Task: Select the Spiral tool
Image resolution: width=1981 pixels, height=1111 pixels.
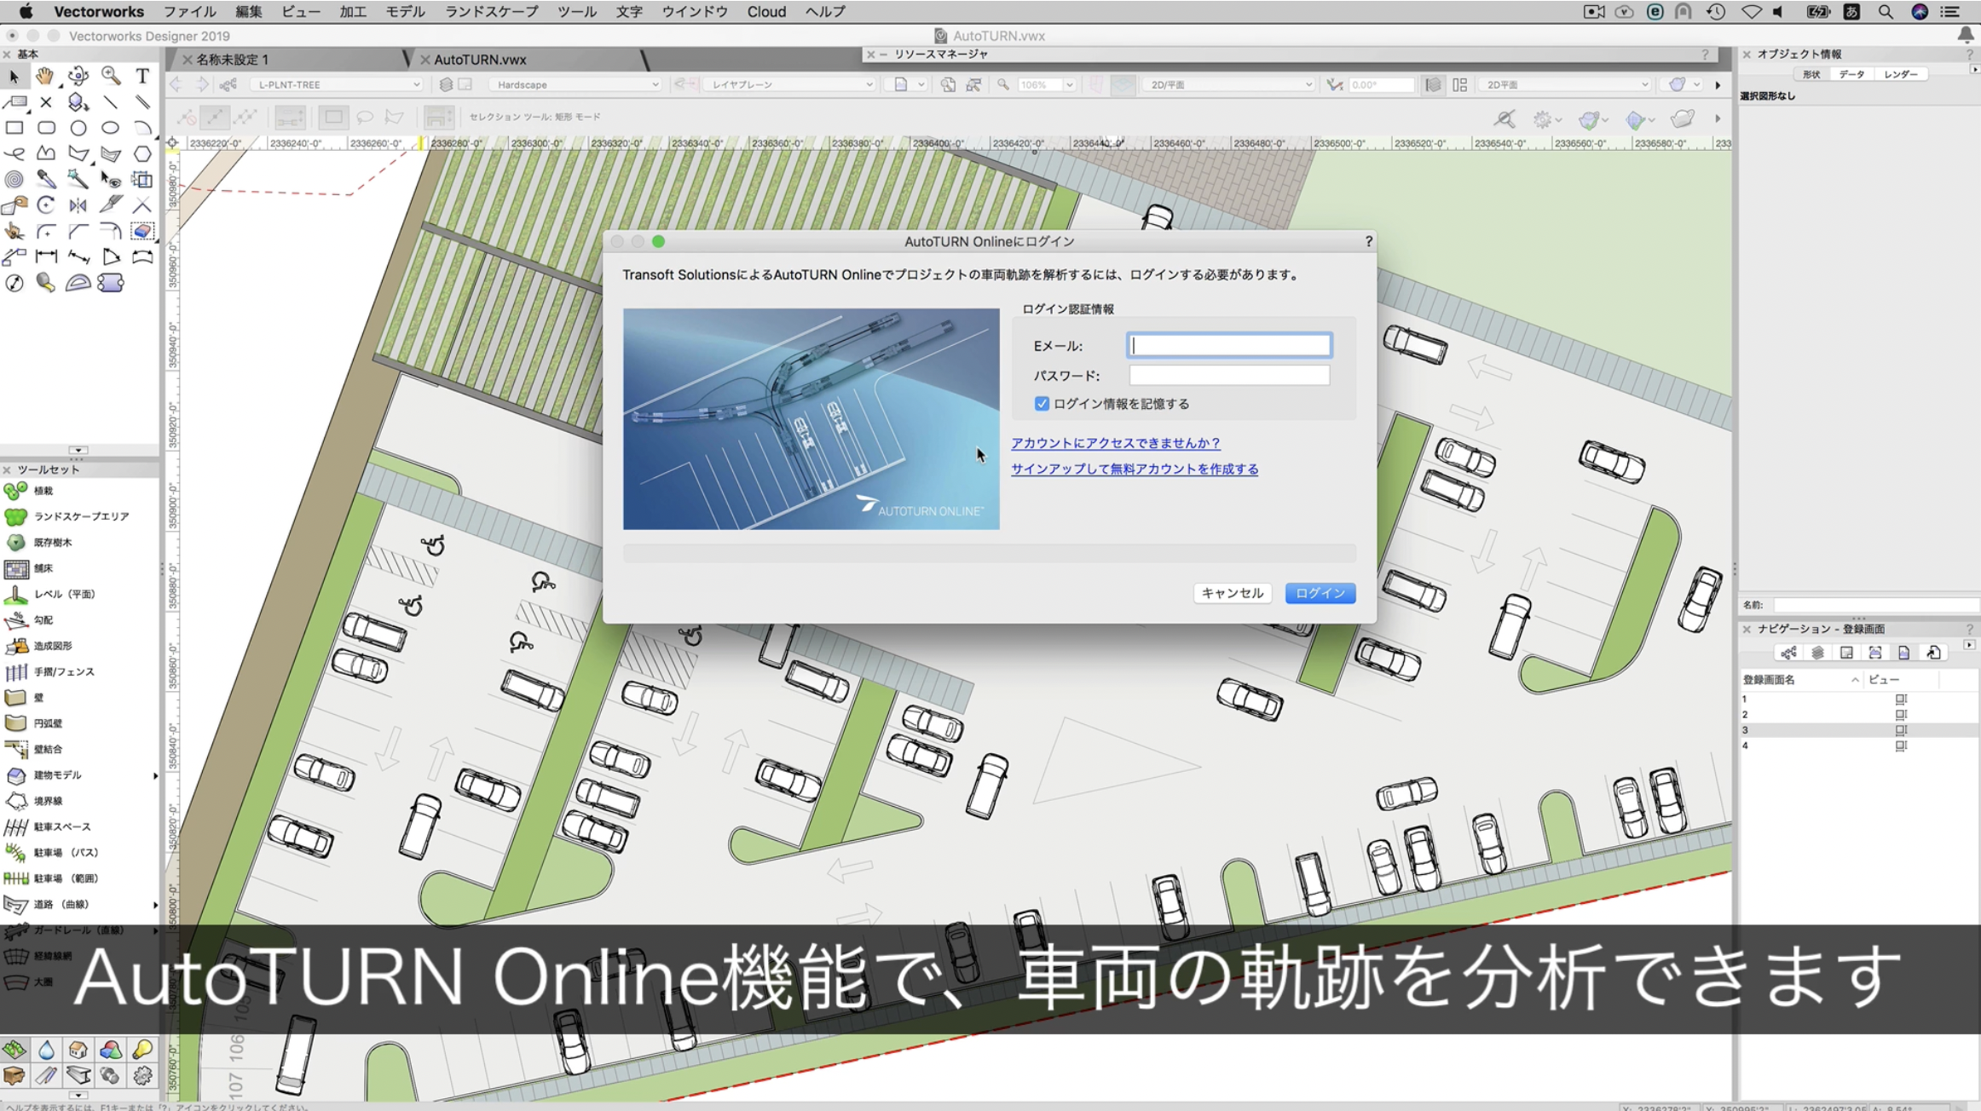Action: [x=14, y=180]
